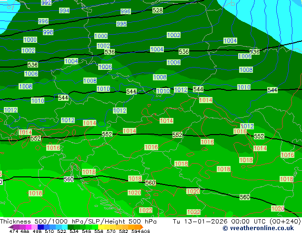
Task: Click the rightmost 536 contour label
Action: 255,52
